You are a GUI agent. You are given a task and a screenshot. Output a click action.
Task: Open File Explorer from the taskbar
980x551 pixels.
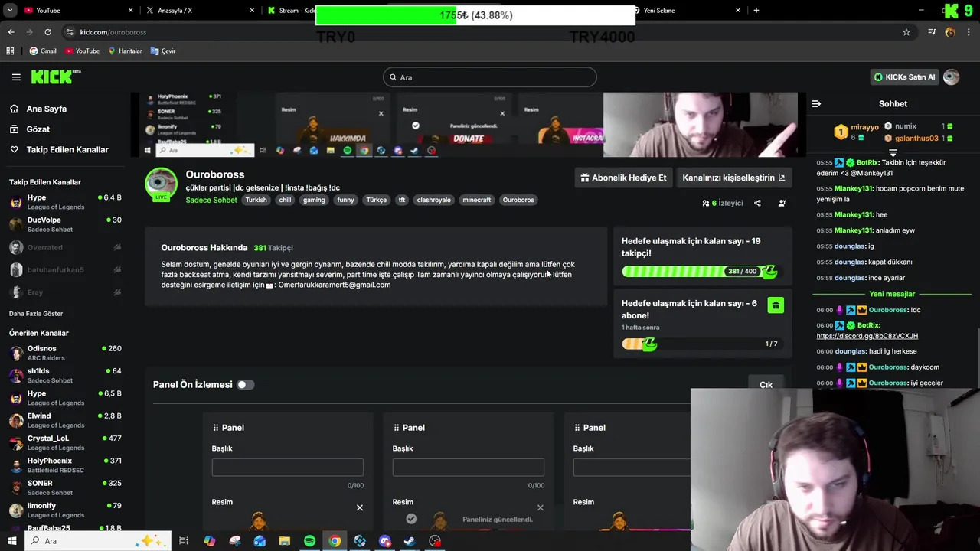pyautogui.click(x=284, y=541)
